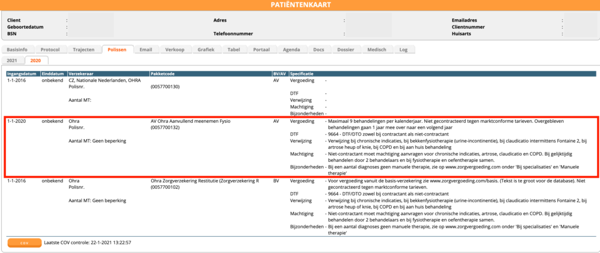Image resolution: width=600 pixels, height=253 pixels.
Task: Show the Grafiek tab
Action: coord(205,50)
